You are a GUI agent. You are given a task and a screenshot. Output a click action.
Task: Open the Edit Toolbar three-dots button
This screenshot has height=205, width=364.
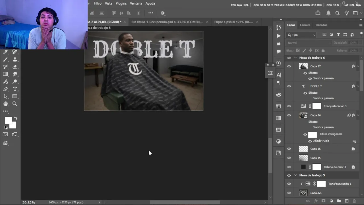[5, 111]
